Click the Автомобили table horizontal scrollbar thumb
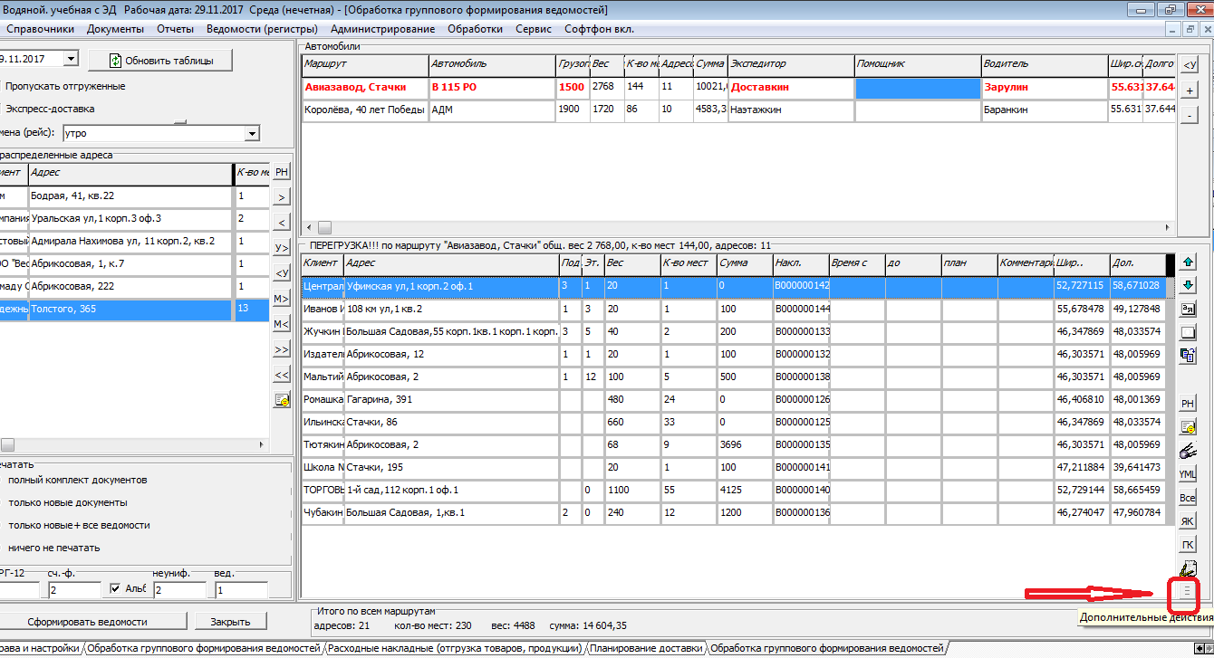The width and height of the screenshot is (1214, 658). click(x=323, y=227)
